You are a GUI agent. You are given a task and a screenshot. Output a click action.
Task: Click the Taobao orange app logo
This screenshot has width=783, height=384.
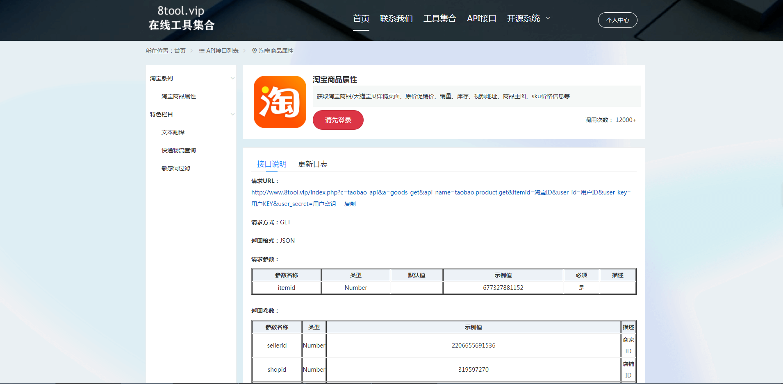pyautogui.click(x=280, y=102)
